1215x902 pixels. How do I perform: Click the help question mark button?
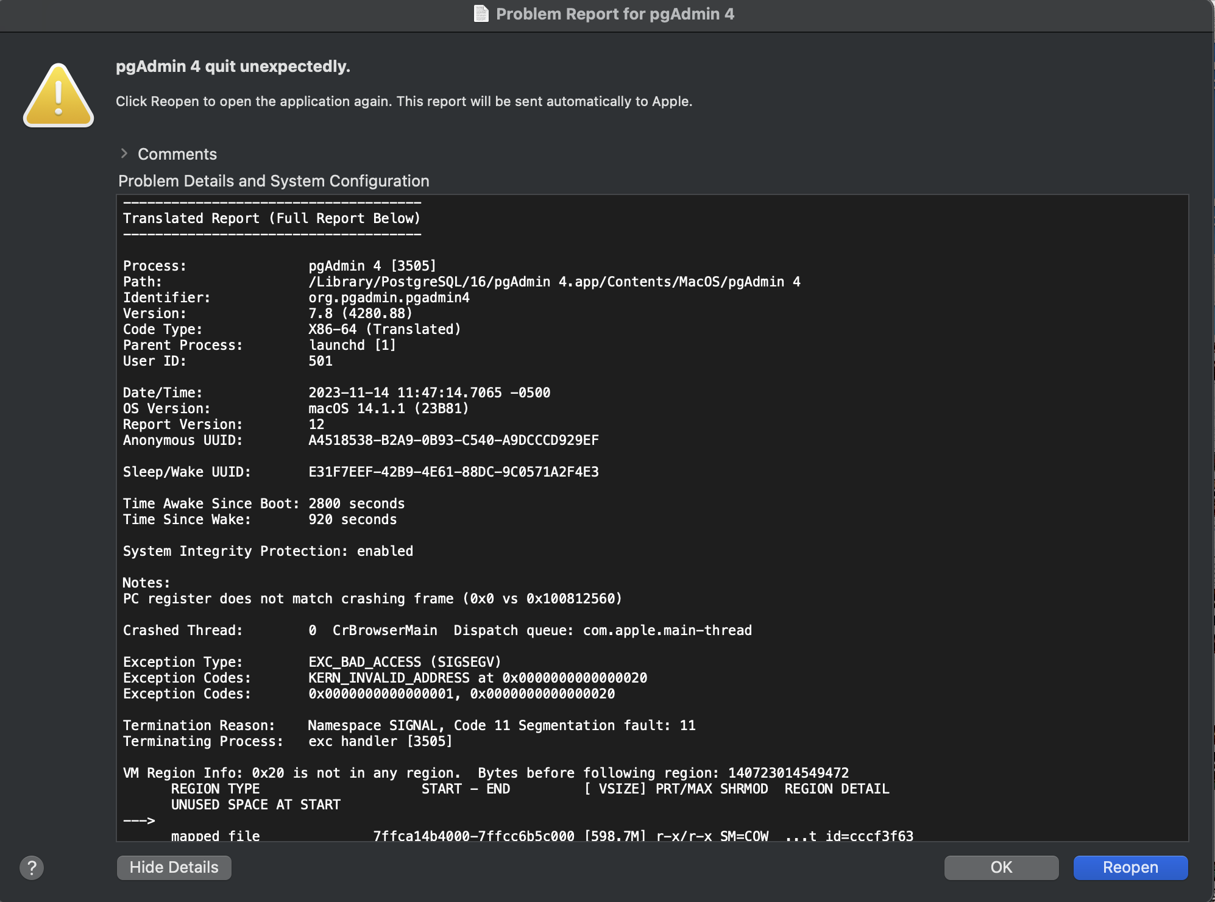click(x=32, y=867)
